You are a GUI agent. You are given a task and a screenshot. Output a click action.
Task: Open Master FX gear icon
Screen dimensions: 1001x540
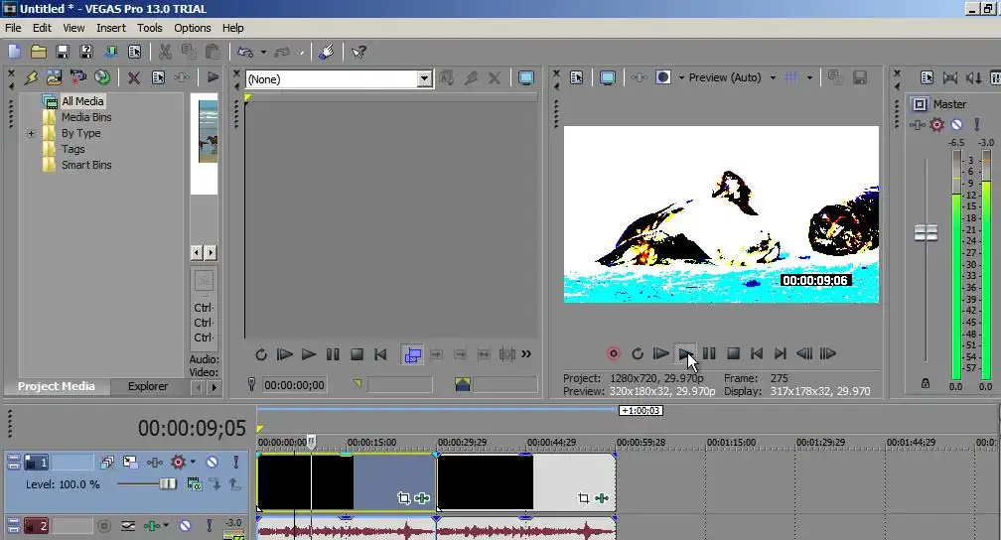936,124
